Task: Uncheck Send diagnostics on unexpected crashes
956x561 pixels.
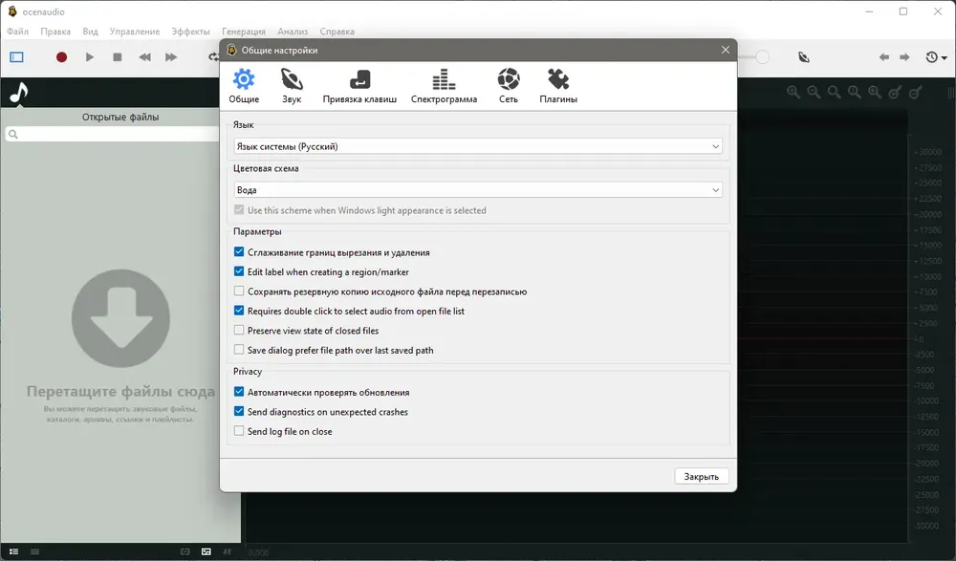Action: 239,412
